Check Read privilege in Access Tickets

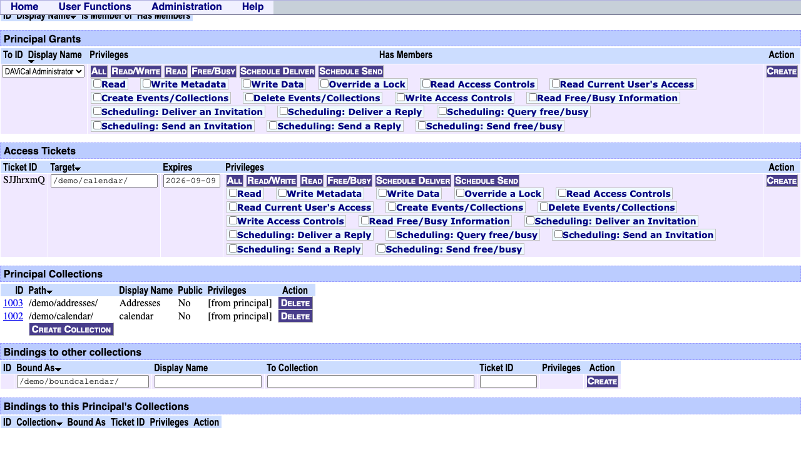pos(233,192)
